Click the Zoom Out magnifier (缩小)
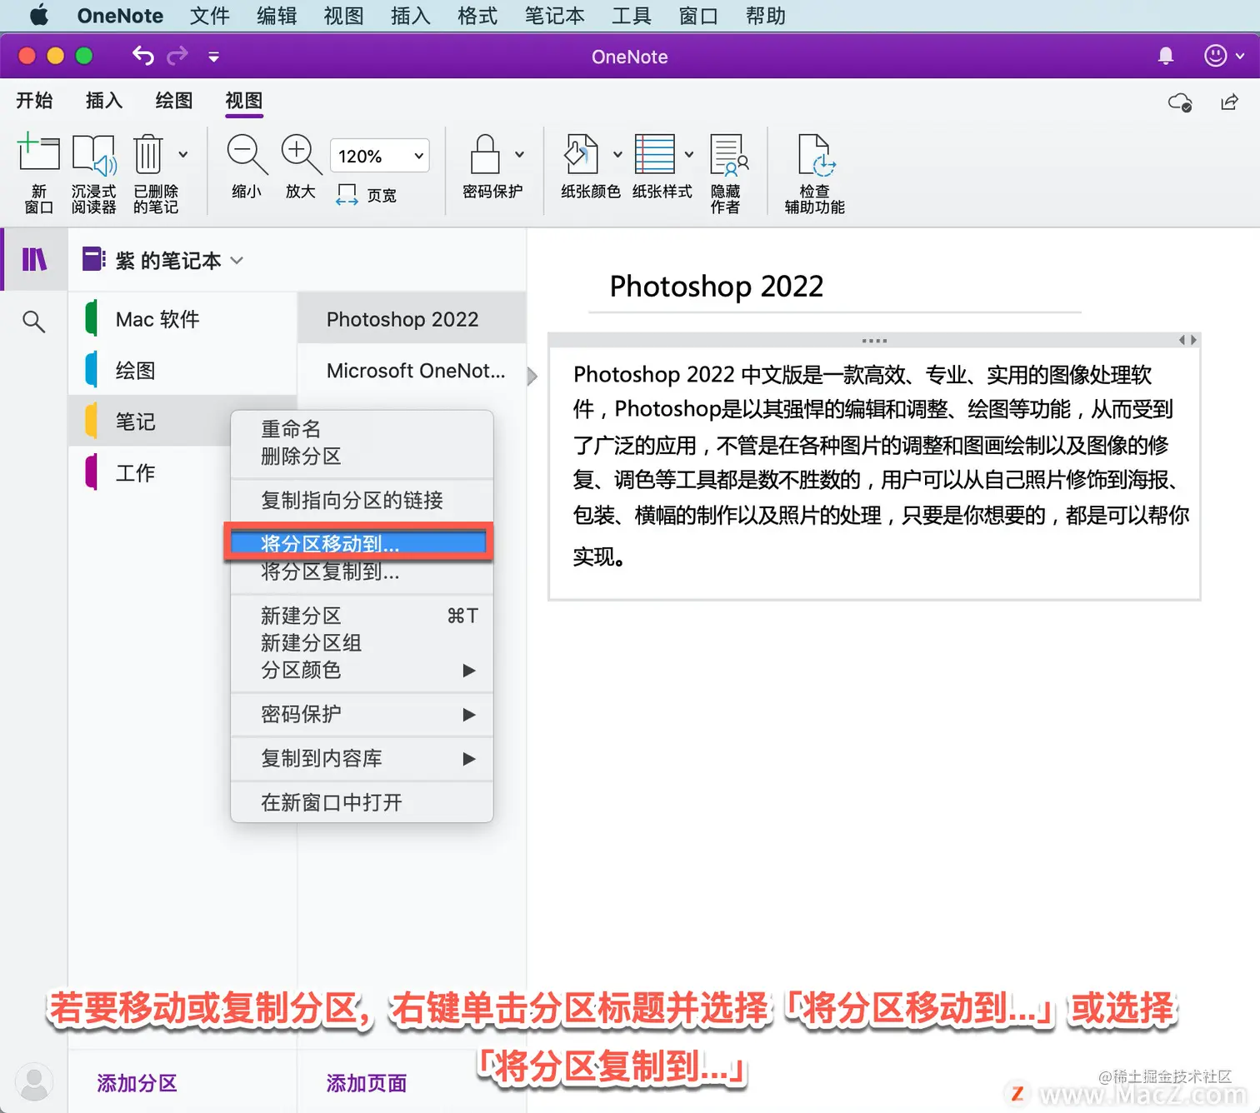Screen dimensions: 1260x1113 click(x=247, y=167)
